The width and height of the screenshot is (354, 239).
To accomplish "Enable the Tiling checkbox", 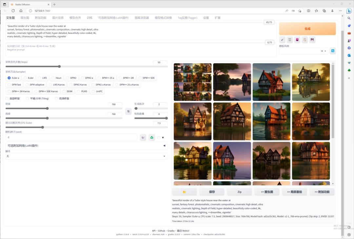I will click(x=28, y=98).
